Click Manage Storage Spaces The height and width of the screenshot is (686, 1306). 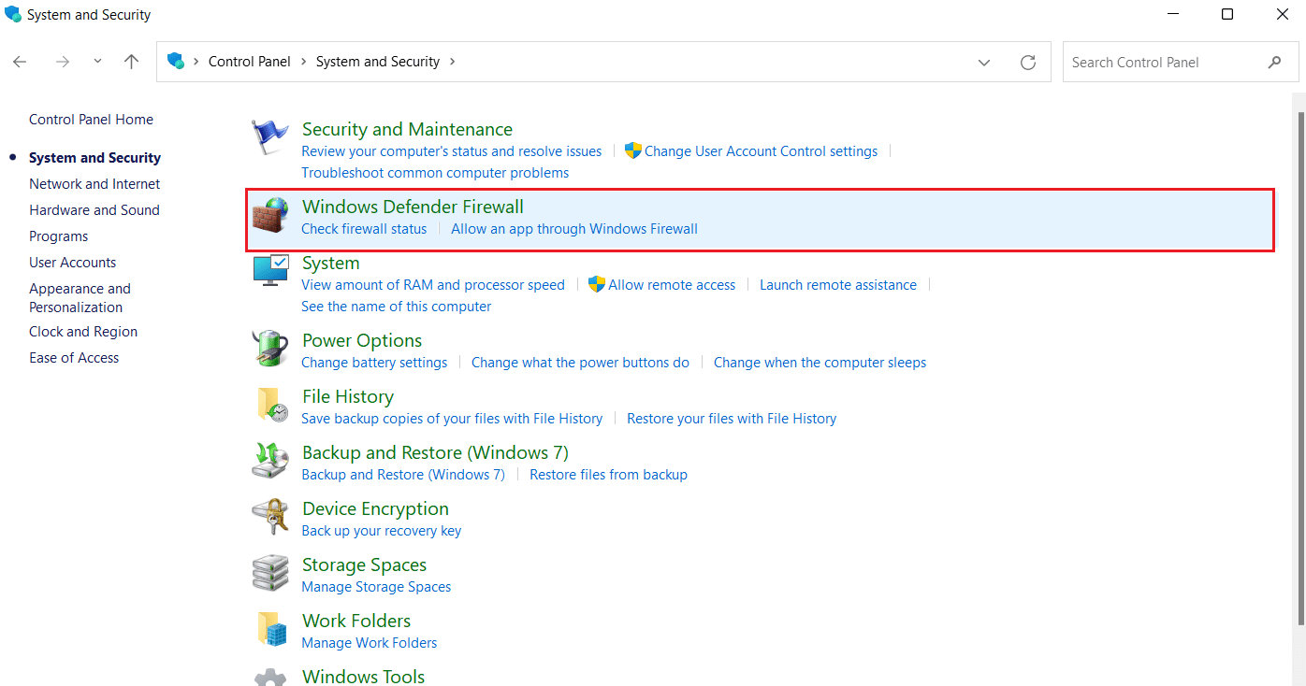coord(376,587)
